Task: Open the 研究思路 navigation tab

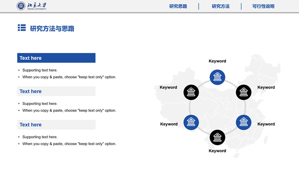Action: point(178,6)
